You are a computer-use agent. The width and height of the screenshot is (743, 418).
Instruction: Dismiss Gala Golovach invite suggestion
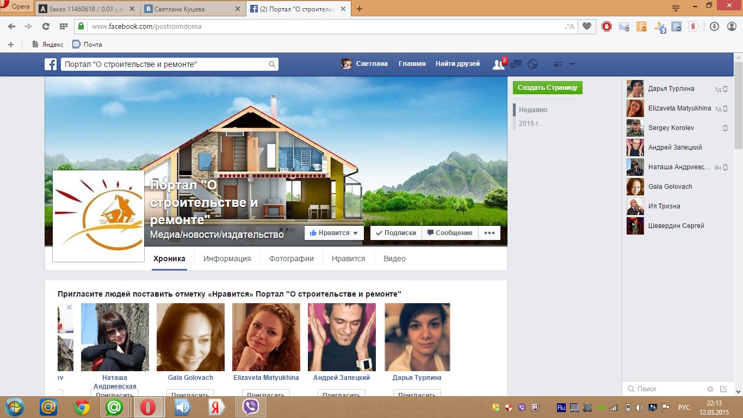[220, 308]
